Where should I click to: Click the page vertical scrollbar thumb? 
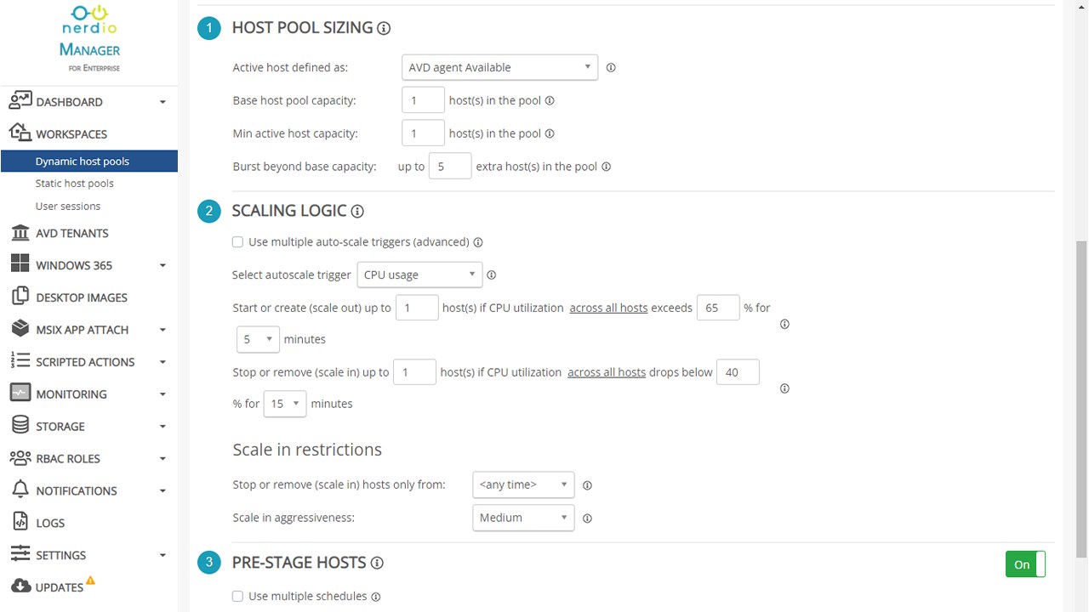[1081, 399]
